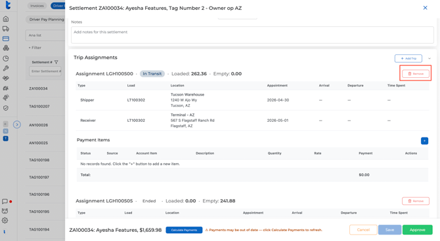Click the settlement notes text area
Screen dimensions: 440x241
(x=252, y=35)
